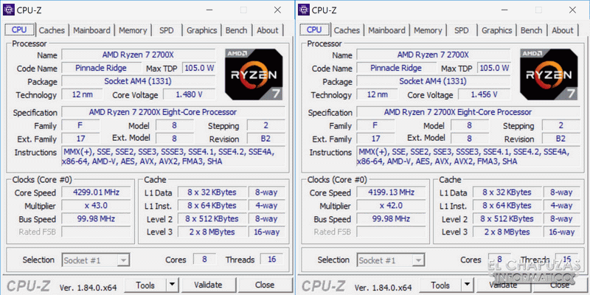Click Stepping value 2 in right window
This screenshot has height=295, width=590.
click(x=560, y=125)
